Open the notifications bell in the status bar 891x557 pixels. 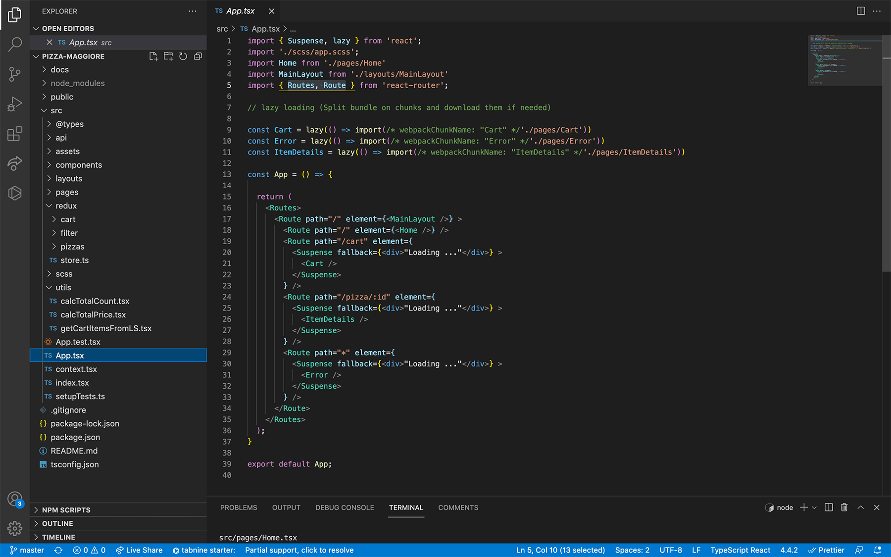coord(878,550)
